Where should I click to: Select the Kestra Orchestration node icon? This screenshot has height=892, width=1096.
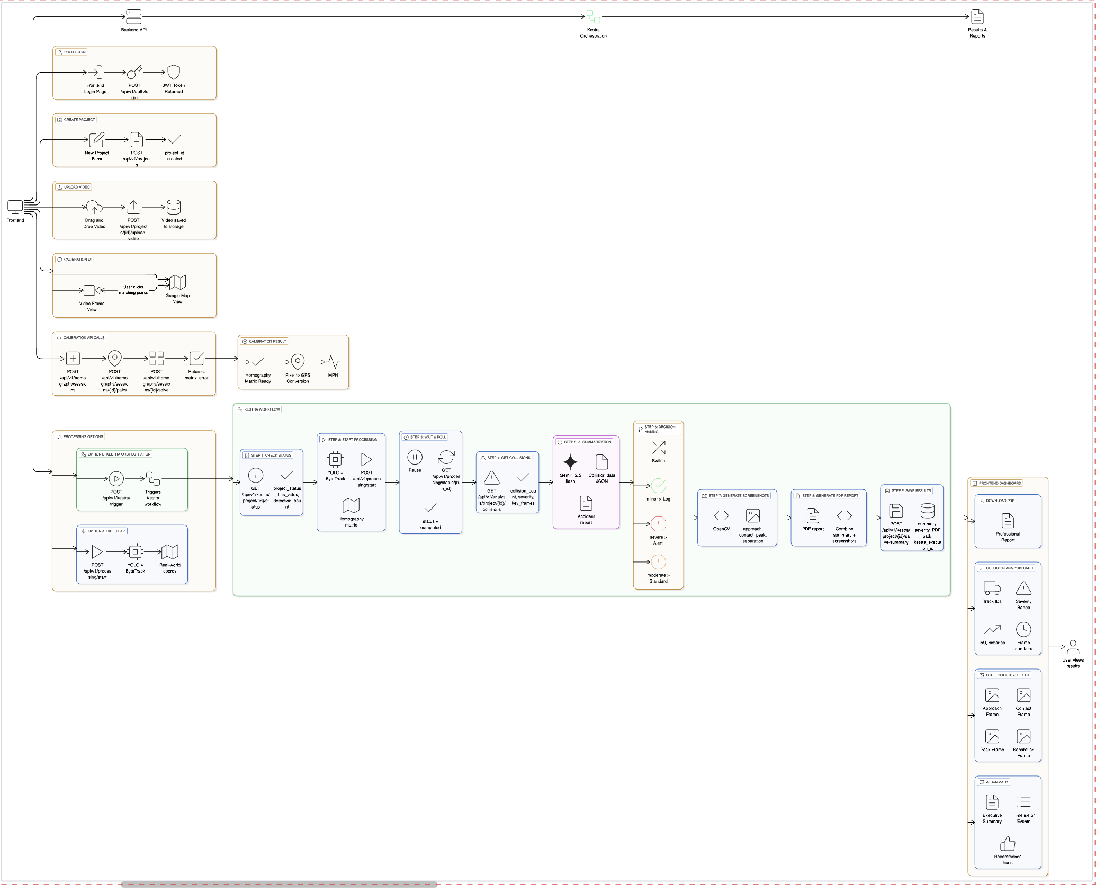coord(593,16)
